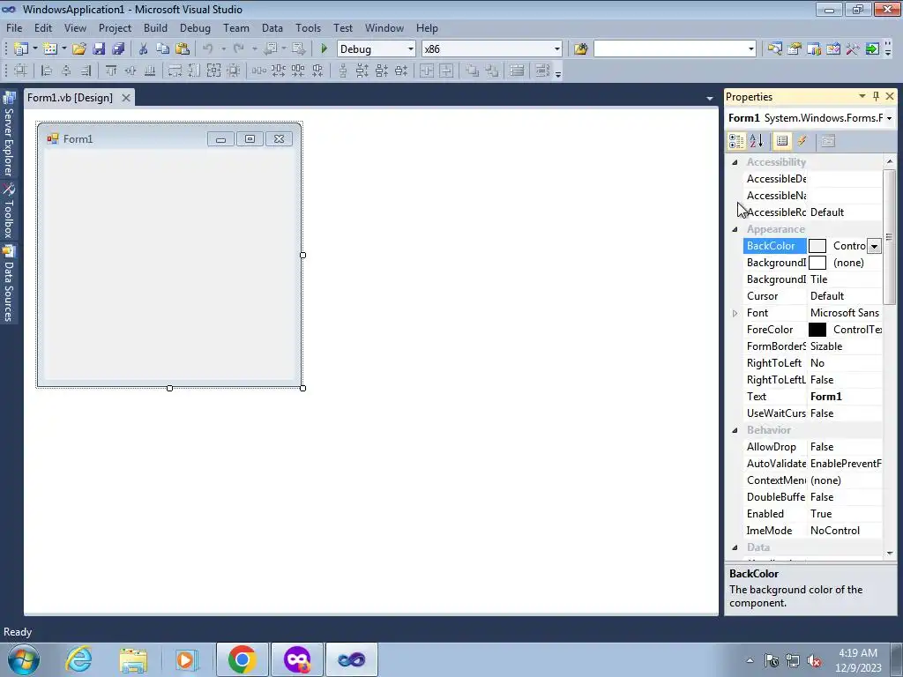Open the Server Explorer side tab
The width and height of the screenshot is (903, 677).
coord(9,135)
